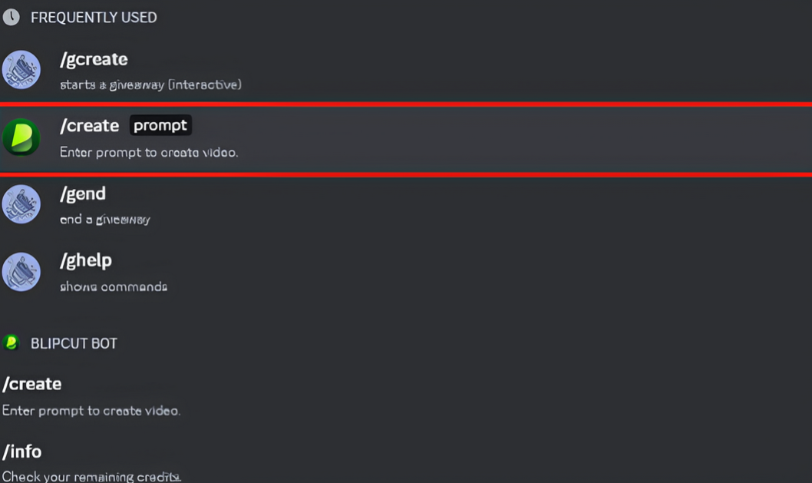Click the Check your remaining credits text
This screenshot has height=483, width=812.
click(x=91, y=476)
